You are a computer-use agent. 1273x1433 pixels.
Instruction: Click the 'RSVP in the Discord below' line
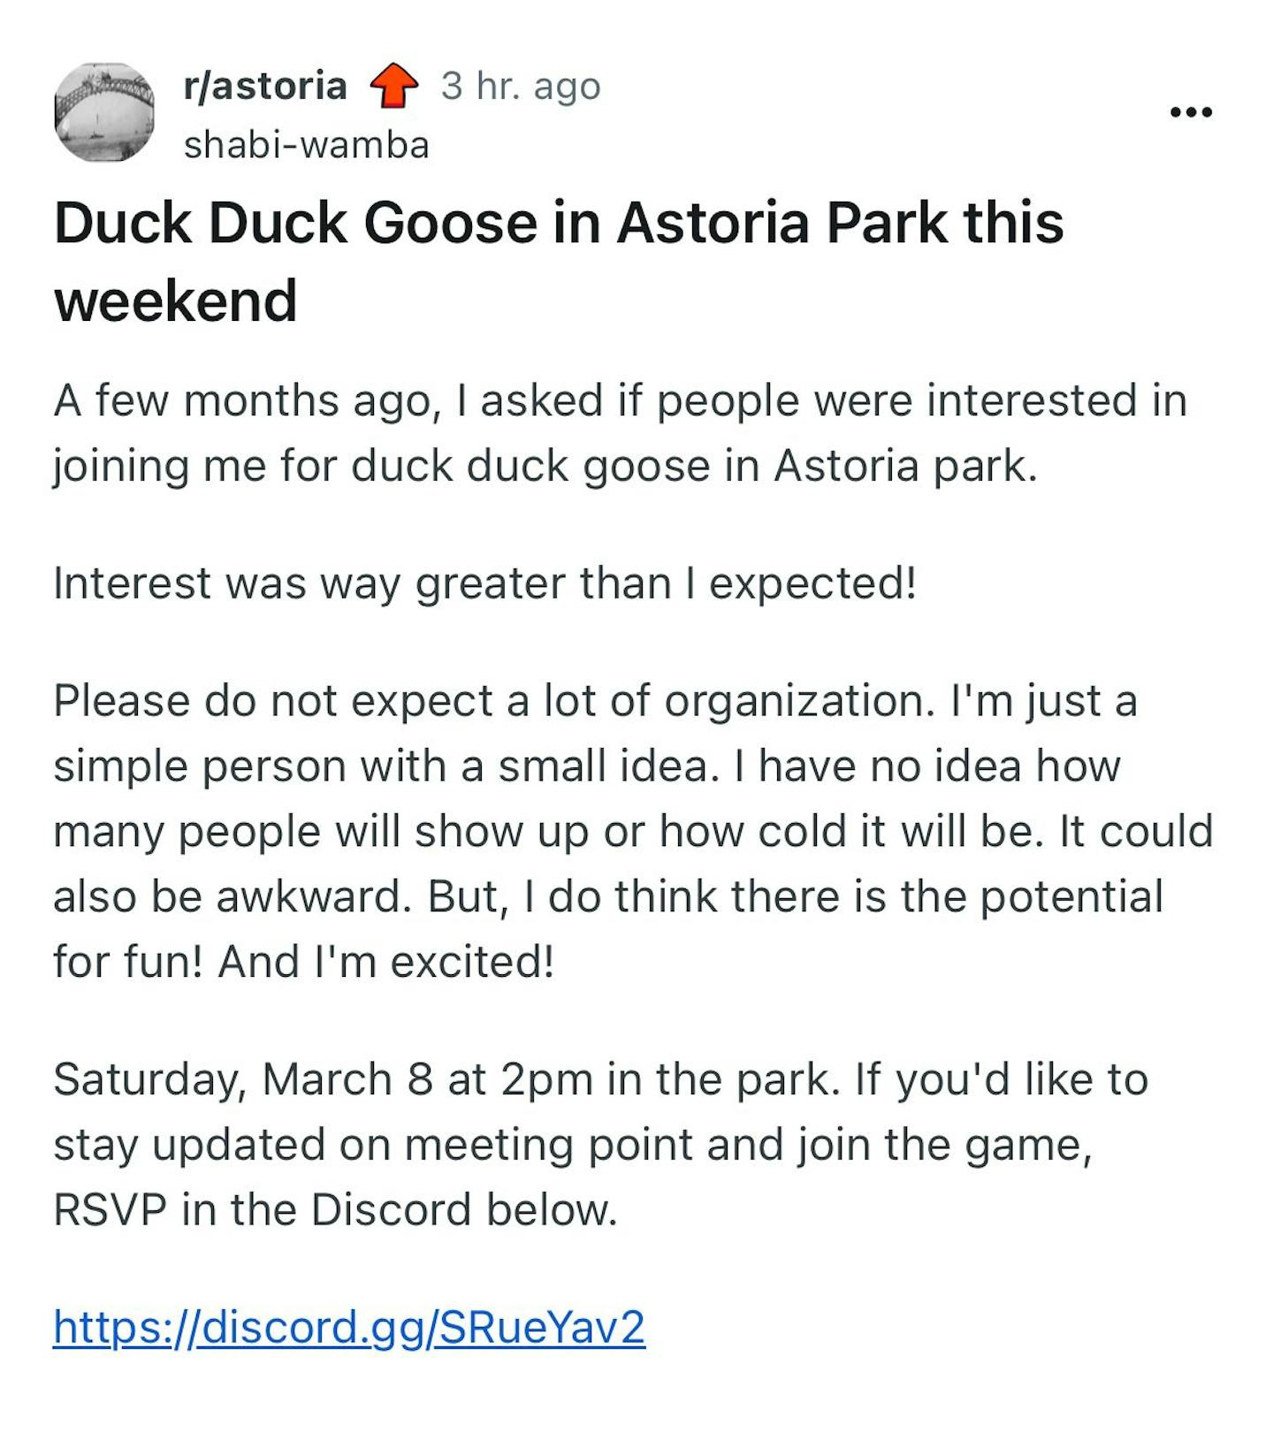335,1209
